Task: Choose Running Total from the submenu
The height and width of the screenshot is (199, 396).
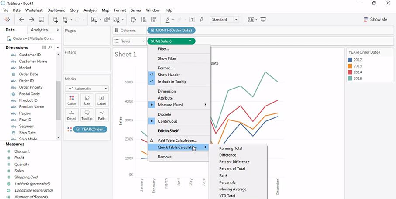Action: (x=231, y=148)
